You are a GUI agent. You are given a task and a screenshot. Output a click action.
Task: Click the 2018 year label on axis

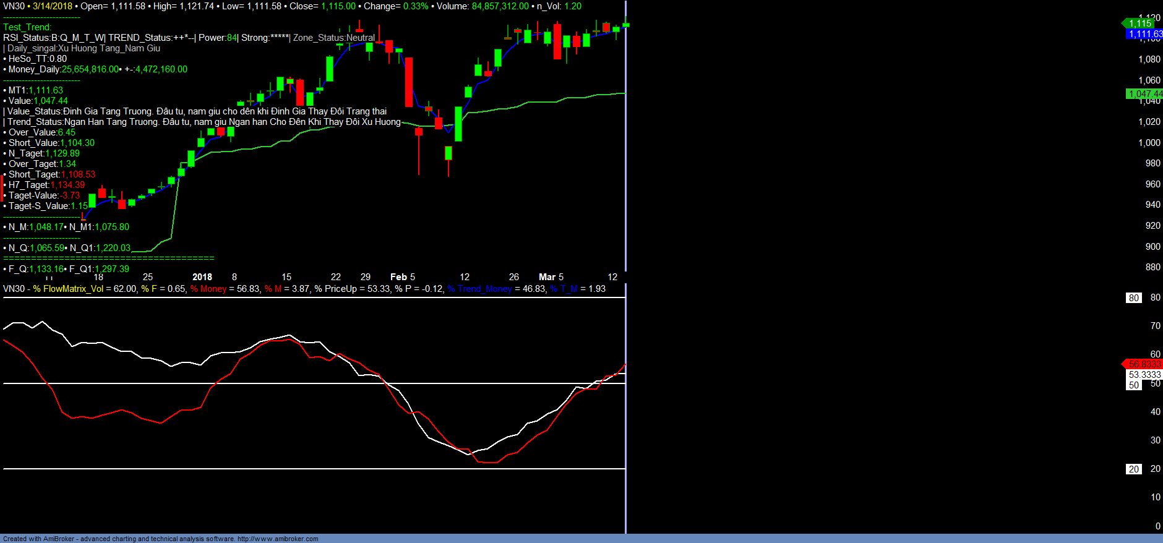(x=202, y=277)
